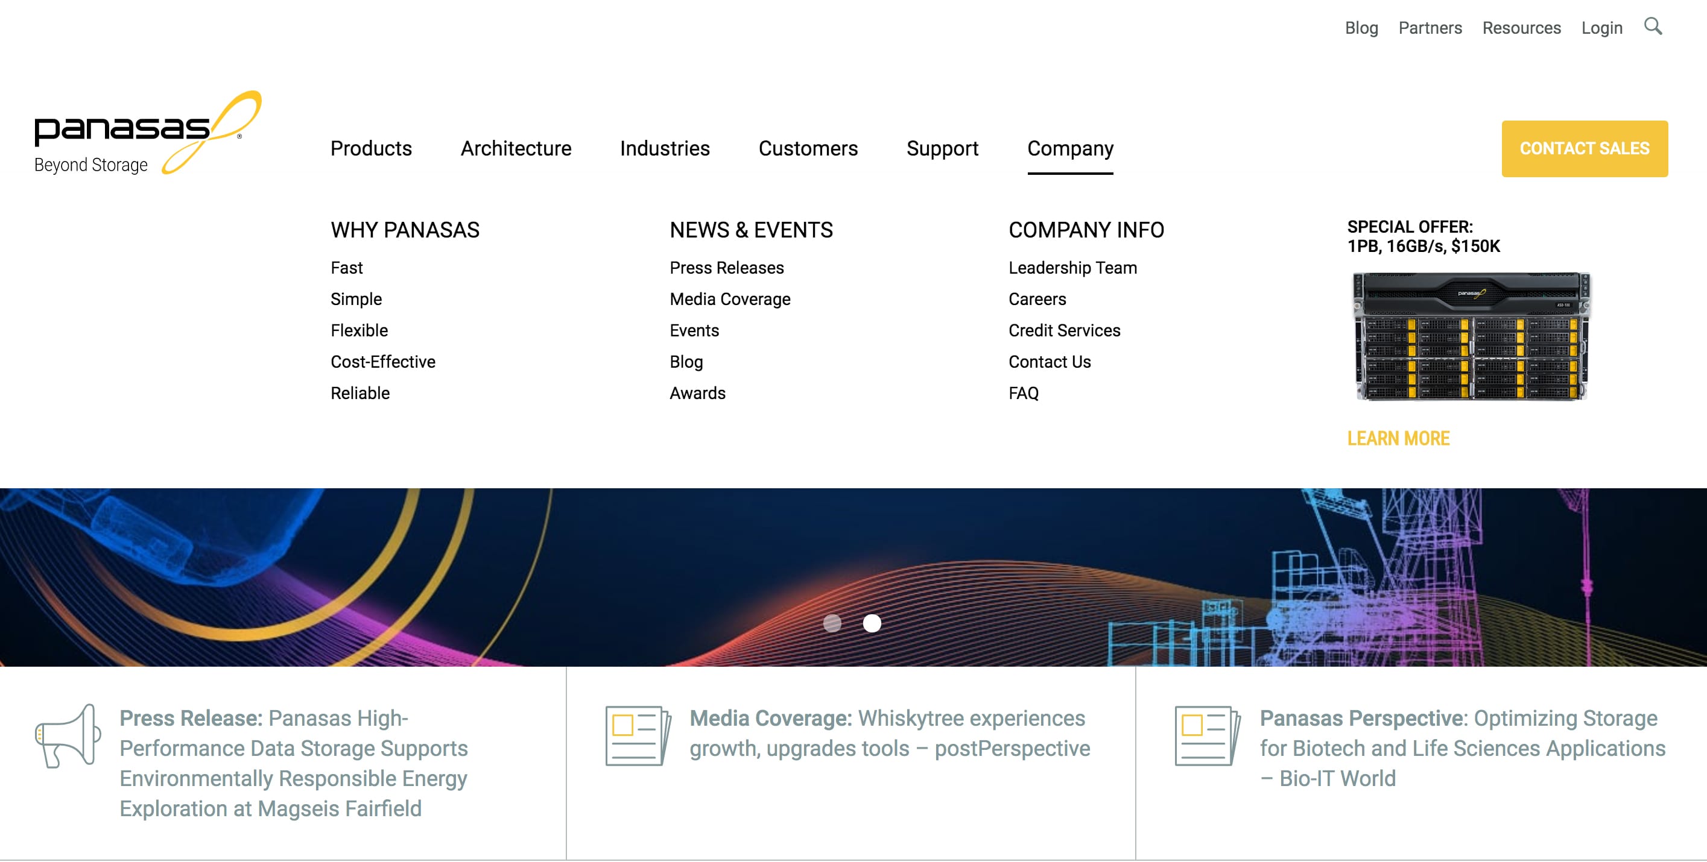Click the press release megaphone icon
Viewport: 1707px width, 862px height.
coord(68,735)
